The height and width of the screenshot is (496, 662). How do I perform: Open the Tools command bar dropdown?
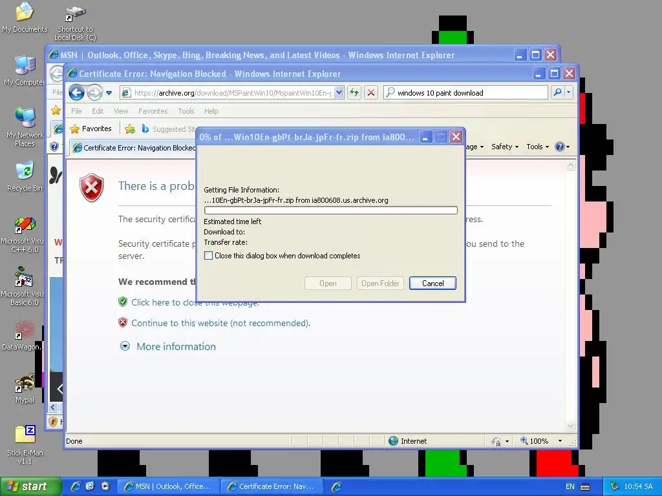pyautogui.click(x=537, y=147)
